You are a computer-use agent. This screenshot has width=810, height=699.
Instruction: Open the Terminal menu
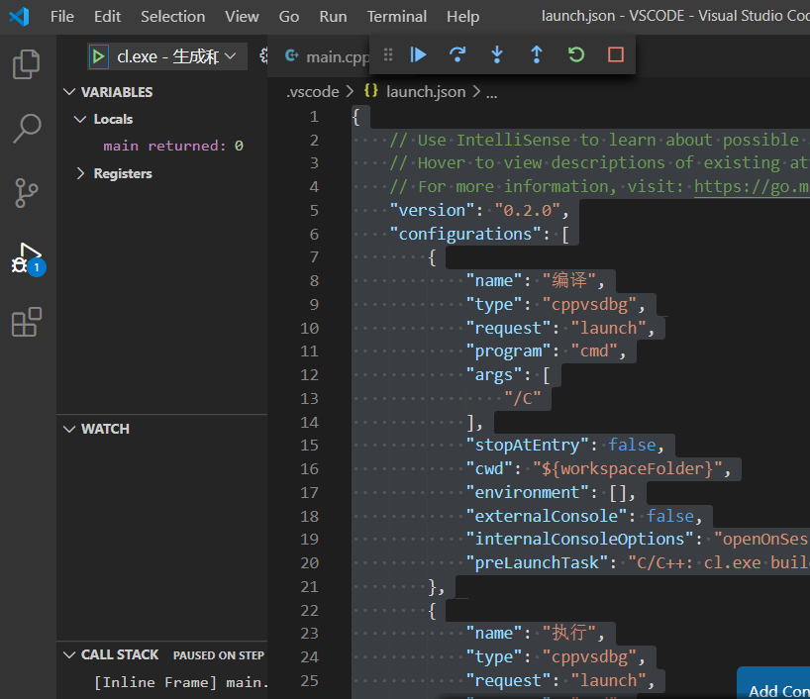[x=397, y=17]
